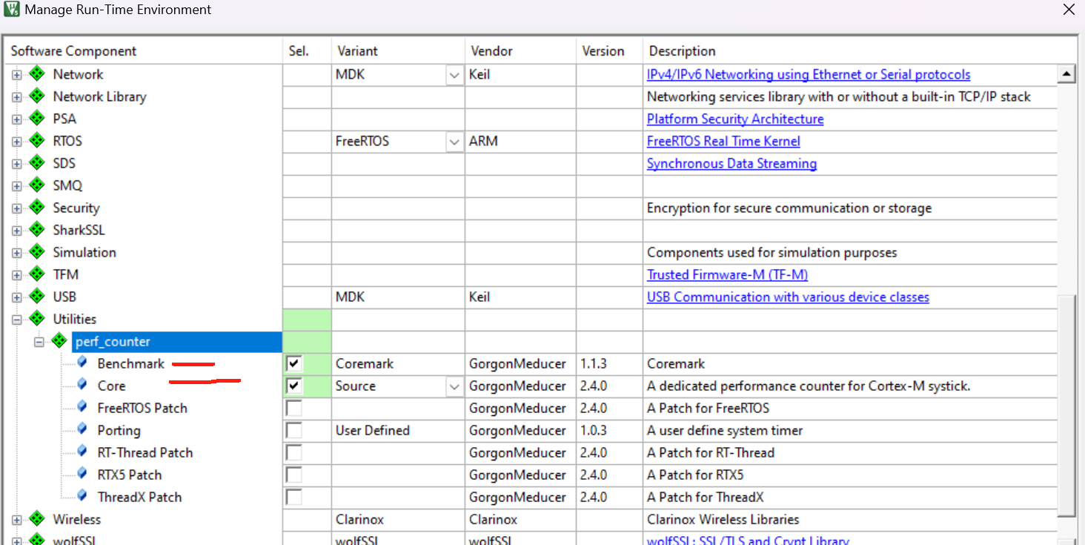1085x545 pixels.
Task: Open the Network MDK variant dropdown
Action: pyautogui.click(x=454, y=75)
